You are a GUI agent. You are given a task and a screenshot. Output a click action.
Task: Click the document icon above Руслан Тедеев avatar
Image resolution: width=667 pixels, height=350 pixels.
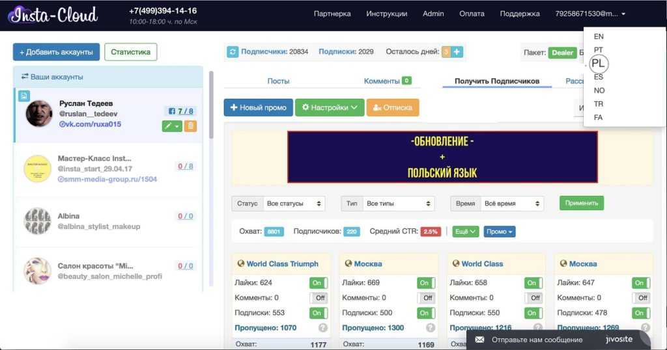(23, 96)
